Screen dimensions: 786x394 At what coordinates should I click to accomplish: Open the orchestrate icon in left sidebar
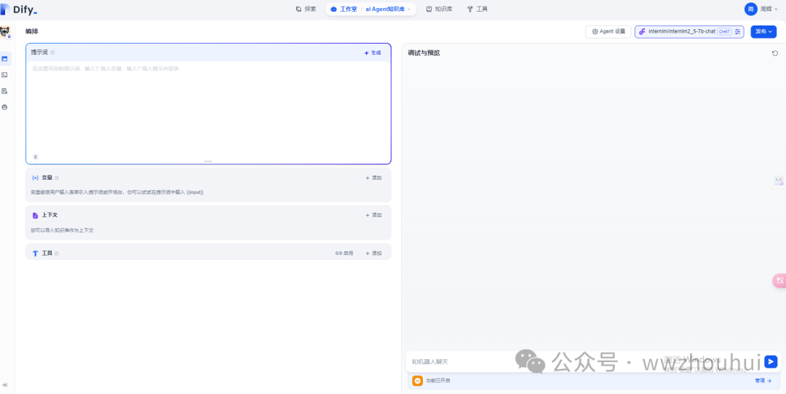(x=4, y=58)
